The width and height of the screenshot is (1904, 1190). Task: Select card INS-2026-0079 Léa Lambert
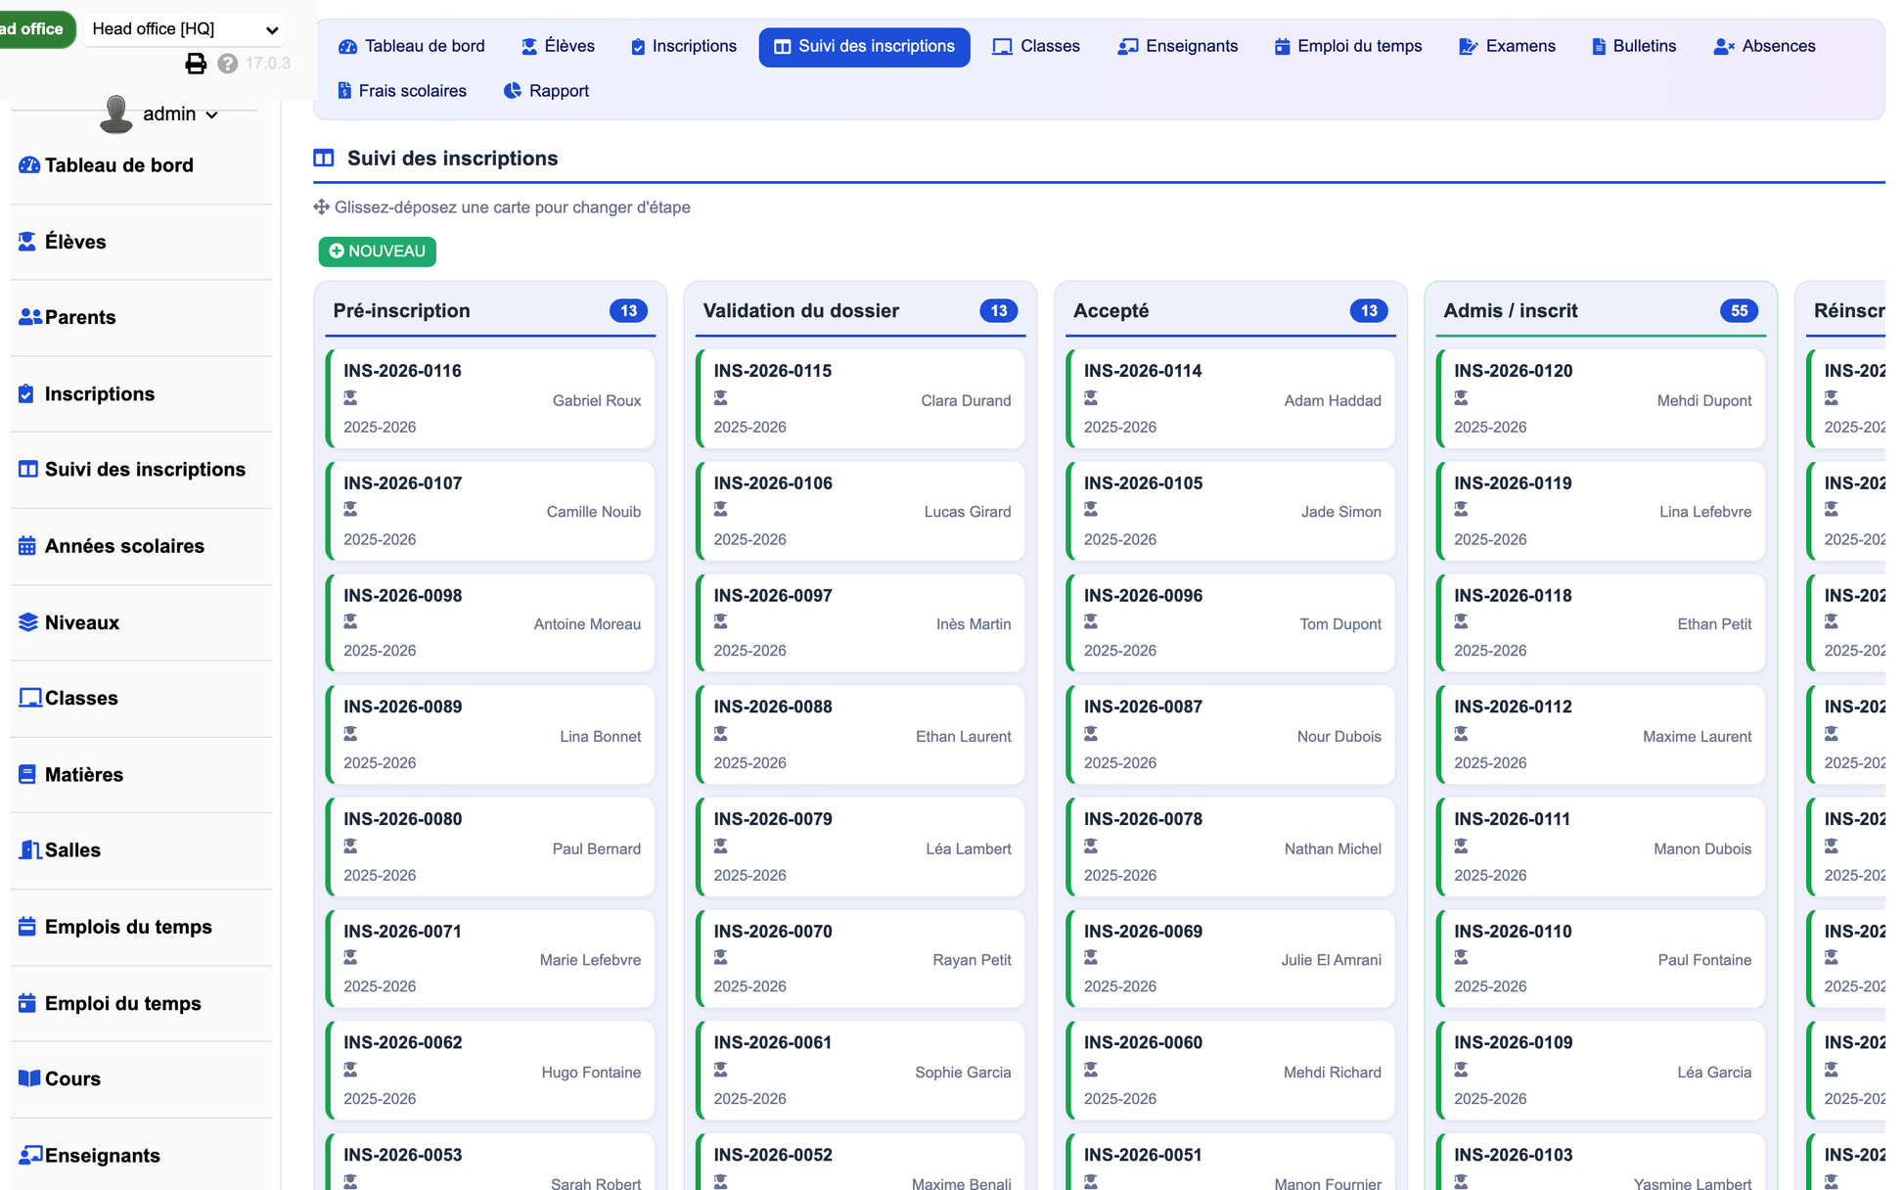(861, 847)
